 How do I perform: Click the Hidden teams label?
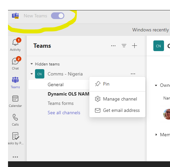pos(47,64)
